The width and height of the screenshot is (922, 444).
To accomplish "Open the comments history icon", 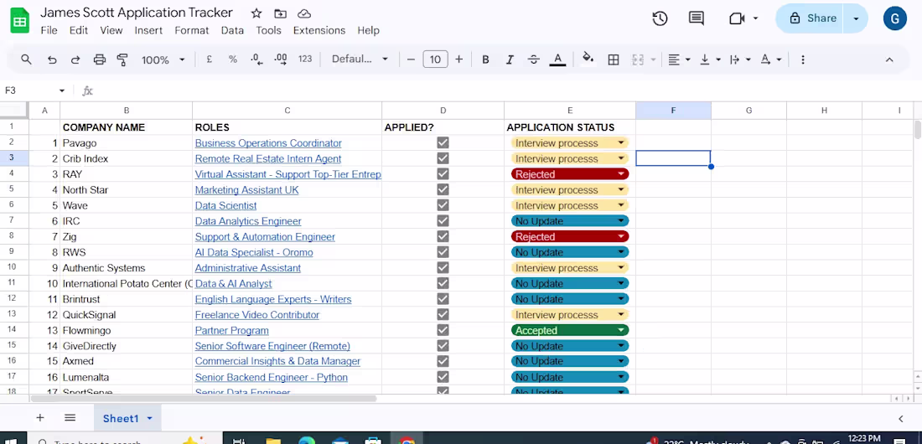I will (x=697, y=18).
